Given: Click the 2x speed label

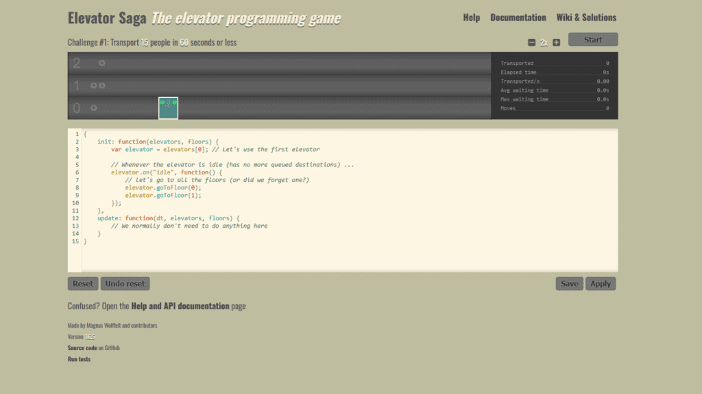Looking at the screenshot, I should click(544, 42).
